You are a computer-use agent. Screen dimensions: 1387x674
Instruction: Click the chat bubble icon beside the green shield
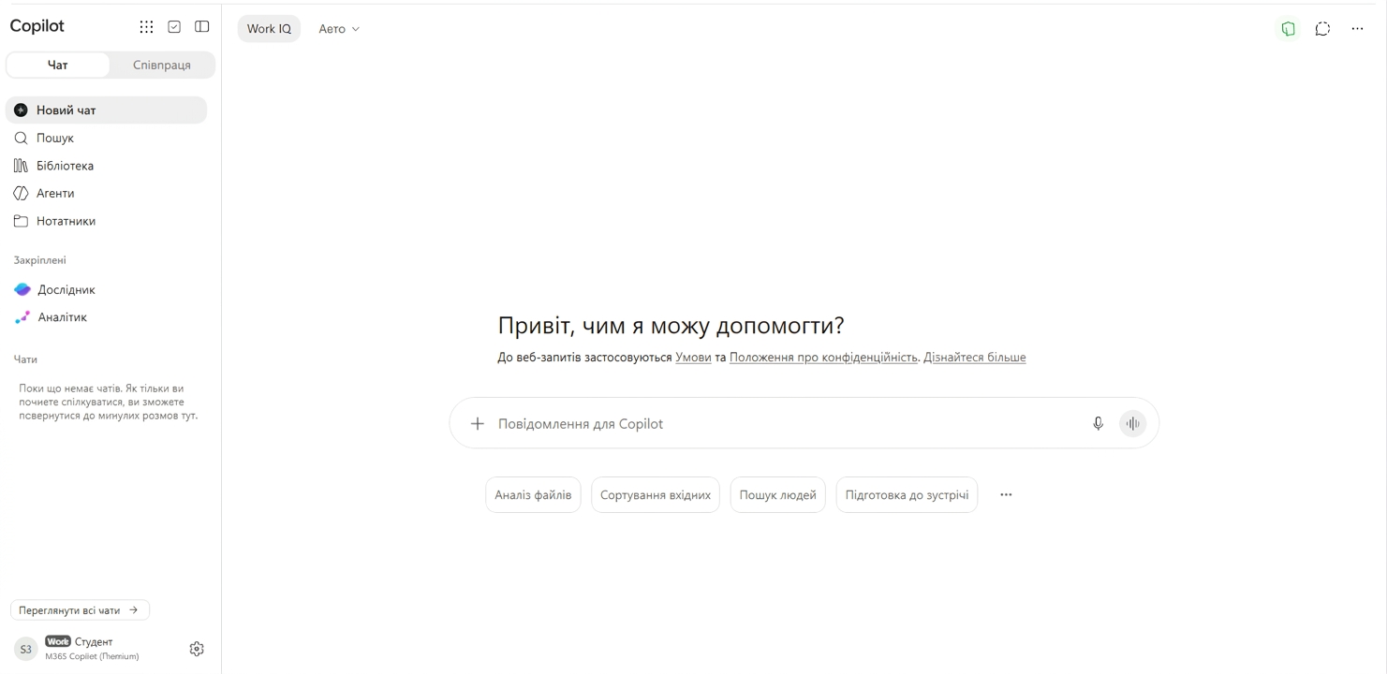[x=1322, y=29]
